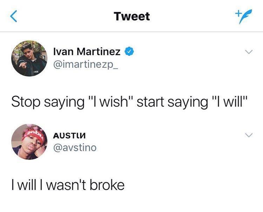Click the quoted "I will" phrase in Ivan's tweet
Screen dimensions: 263x212
click(x=230, y=101)
